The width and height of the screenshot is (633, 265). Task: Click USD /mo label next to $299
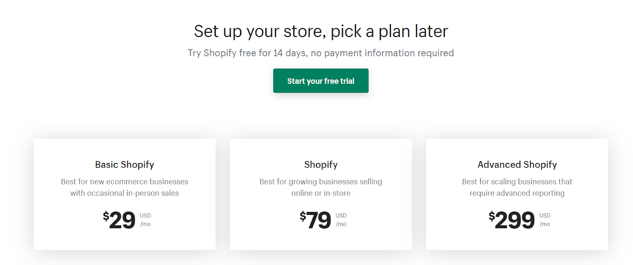click(545, 220)
